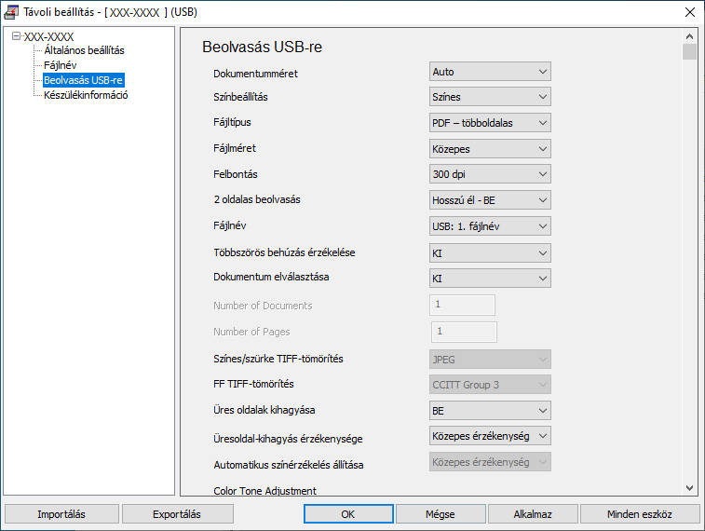Open Üres oldalak kihagyása dropdown
The height and width of the screenshot is (531, 705).
[490, 411]
